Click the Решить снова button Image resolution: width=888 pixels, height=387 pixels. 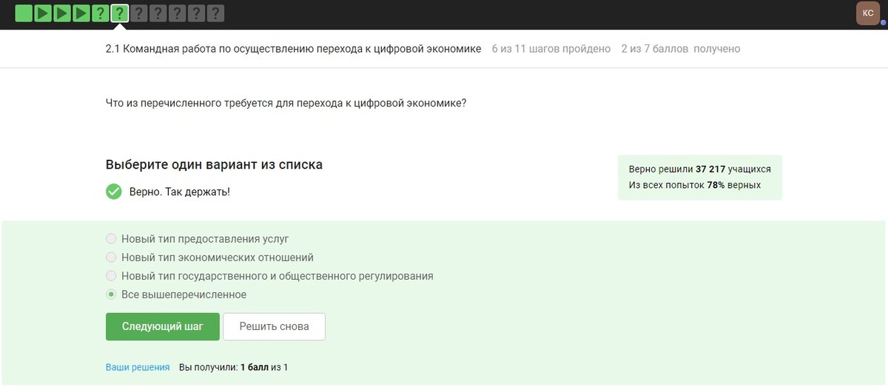274,326
